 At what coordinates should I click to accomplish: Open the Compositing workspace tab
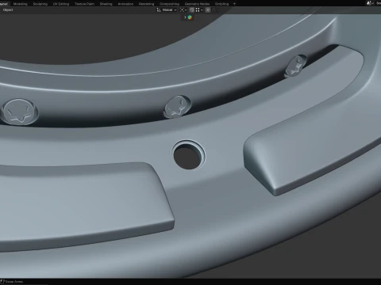169,4
